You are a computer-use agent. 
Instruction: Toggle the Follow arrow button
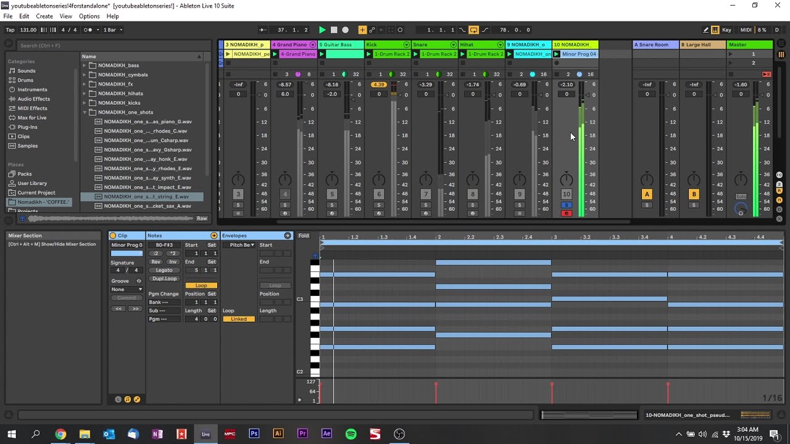pyautogui.click(x=264, y=30)
